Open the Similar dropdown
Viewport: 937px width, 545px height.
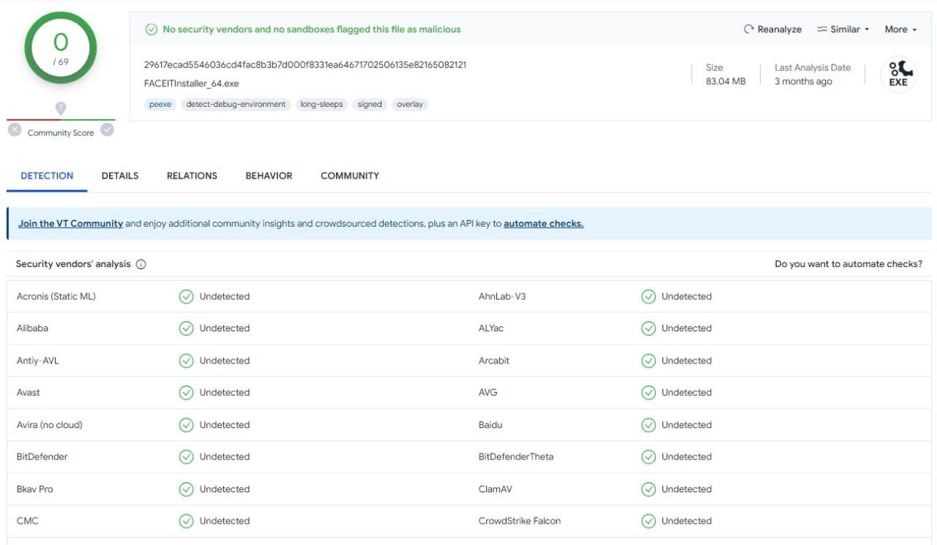click(843, 29)
